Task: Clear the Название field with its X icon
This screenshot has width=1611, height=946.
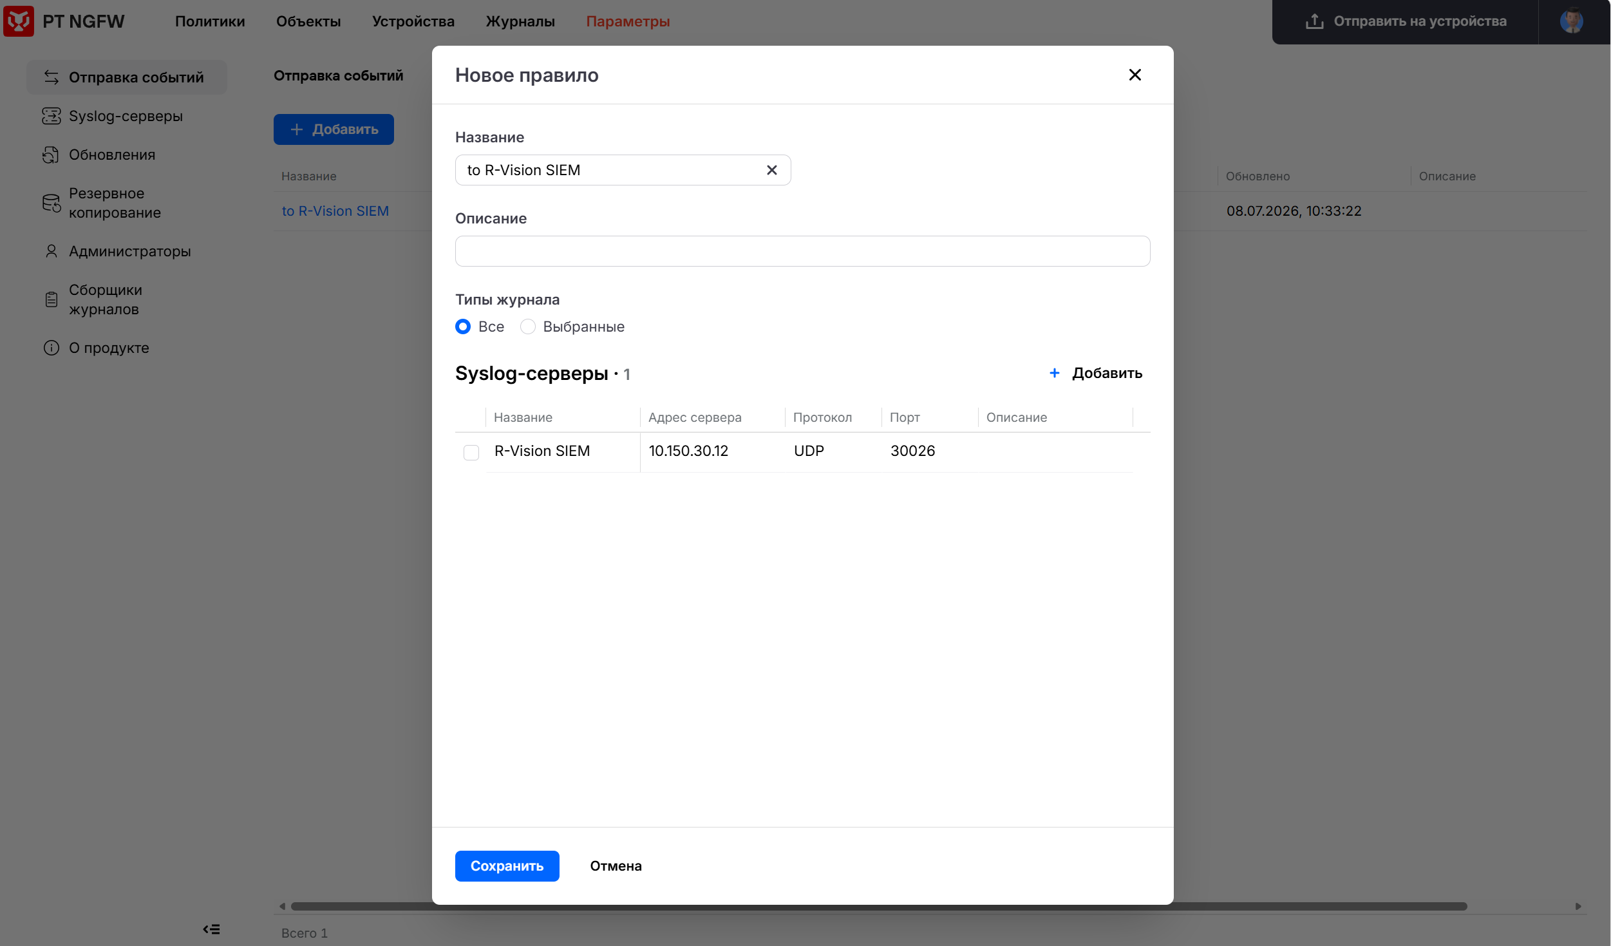Action: click(x=772, y=170)
